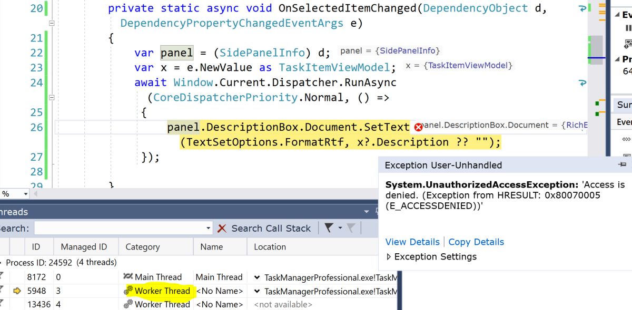Viewport: 632px width, 310px height.
Task: Click line number 26 in the margin
Action: coord(36,127)
